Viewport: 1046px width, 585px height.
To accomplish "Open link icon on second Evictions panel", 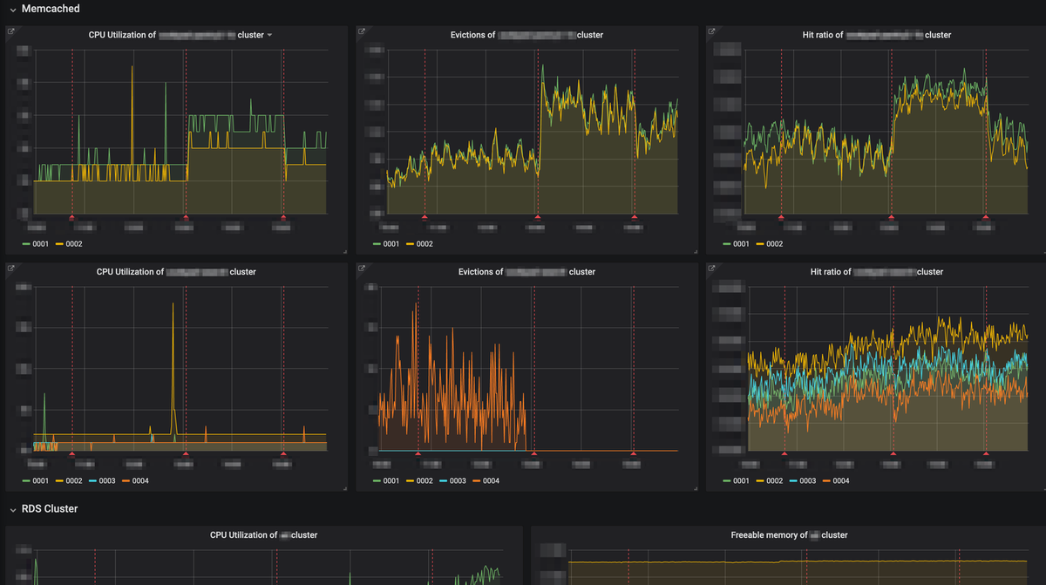I will tap(362, 269).
